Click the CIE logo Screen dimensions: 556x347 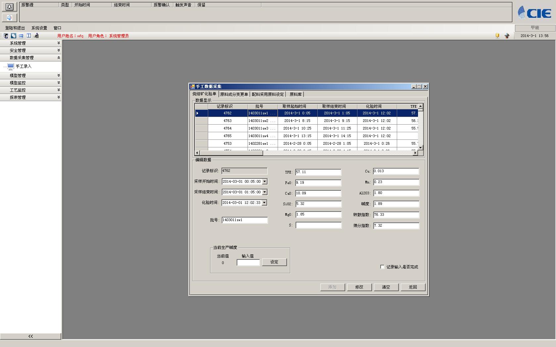[x=534, y=13]
